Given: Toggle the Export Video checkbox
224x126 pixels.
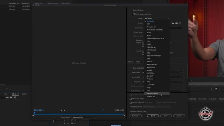Looking at the screenshot, I should click(x=134, y=36).
